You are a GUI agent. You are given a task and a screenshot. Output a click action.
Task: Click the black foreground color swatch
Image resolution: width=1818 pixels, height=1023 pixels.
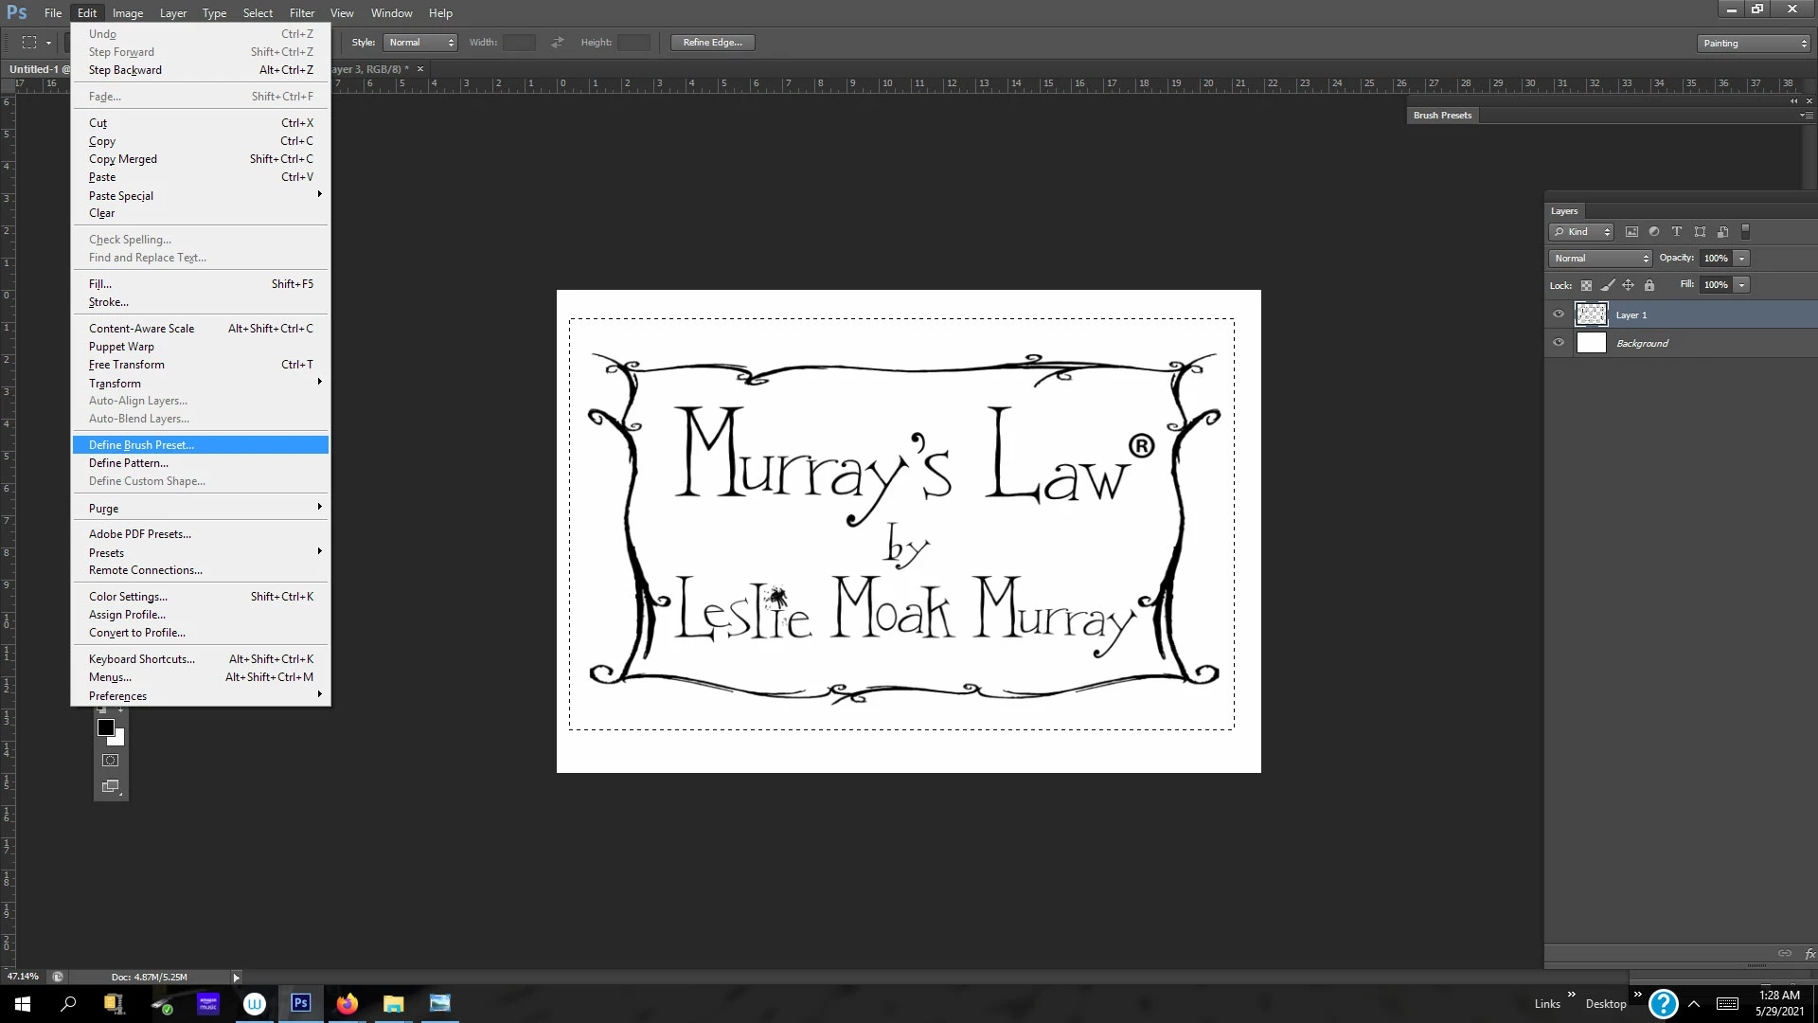point(105,727)
